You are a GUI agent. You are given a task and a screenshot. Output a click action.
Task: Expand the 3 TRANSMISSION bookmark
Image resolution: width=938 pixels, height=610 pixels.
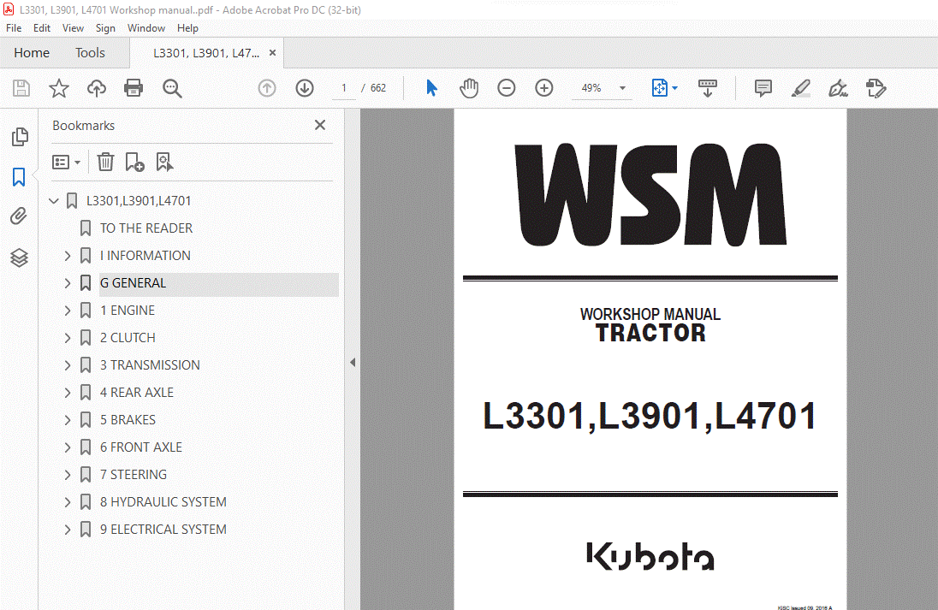68,365
